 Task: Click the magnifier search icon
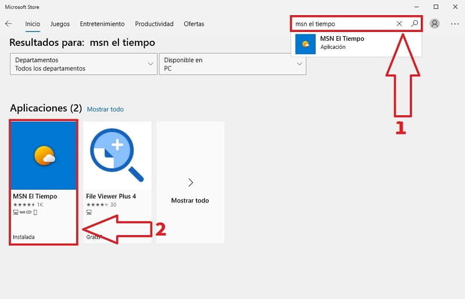414,23
